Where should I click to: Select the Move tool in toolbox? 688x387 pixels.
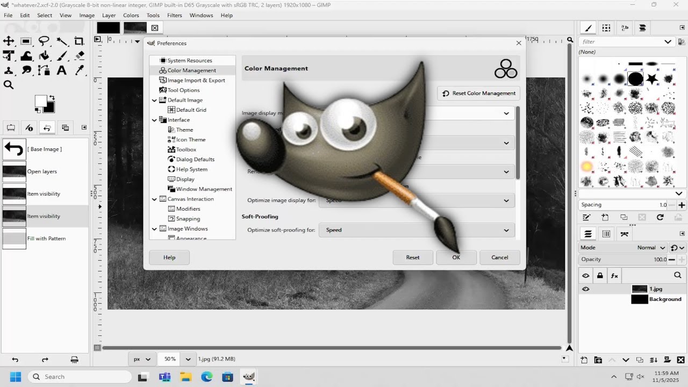tap(9, 41)
